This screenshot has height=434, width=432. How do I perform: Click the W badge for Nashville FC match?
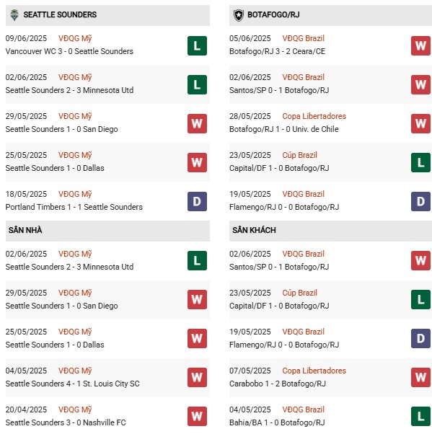tap(197, 416)
